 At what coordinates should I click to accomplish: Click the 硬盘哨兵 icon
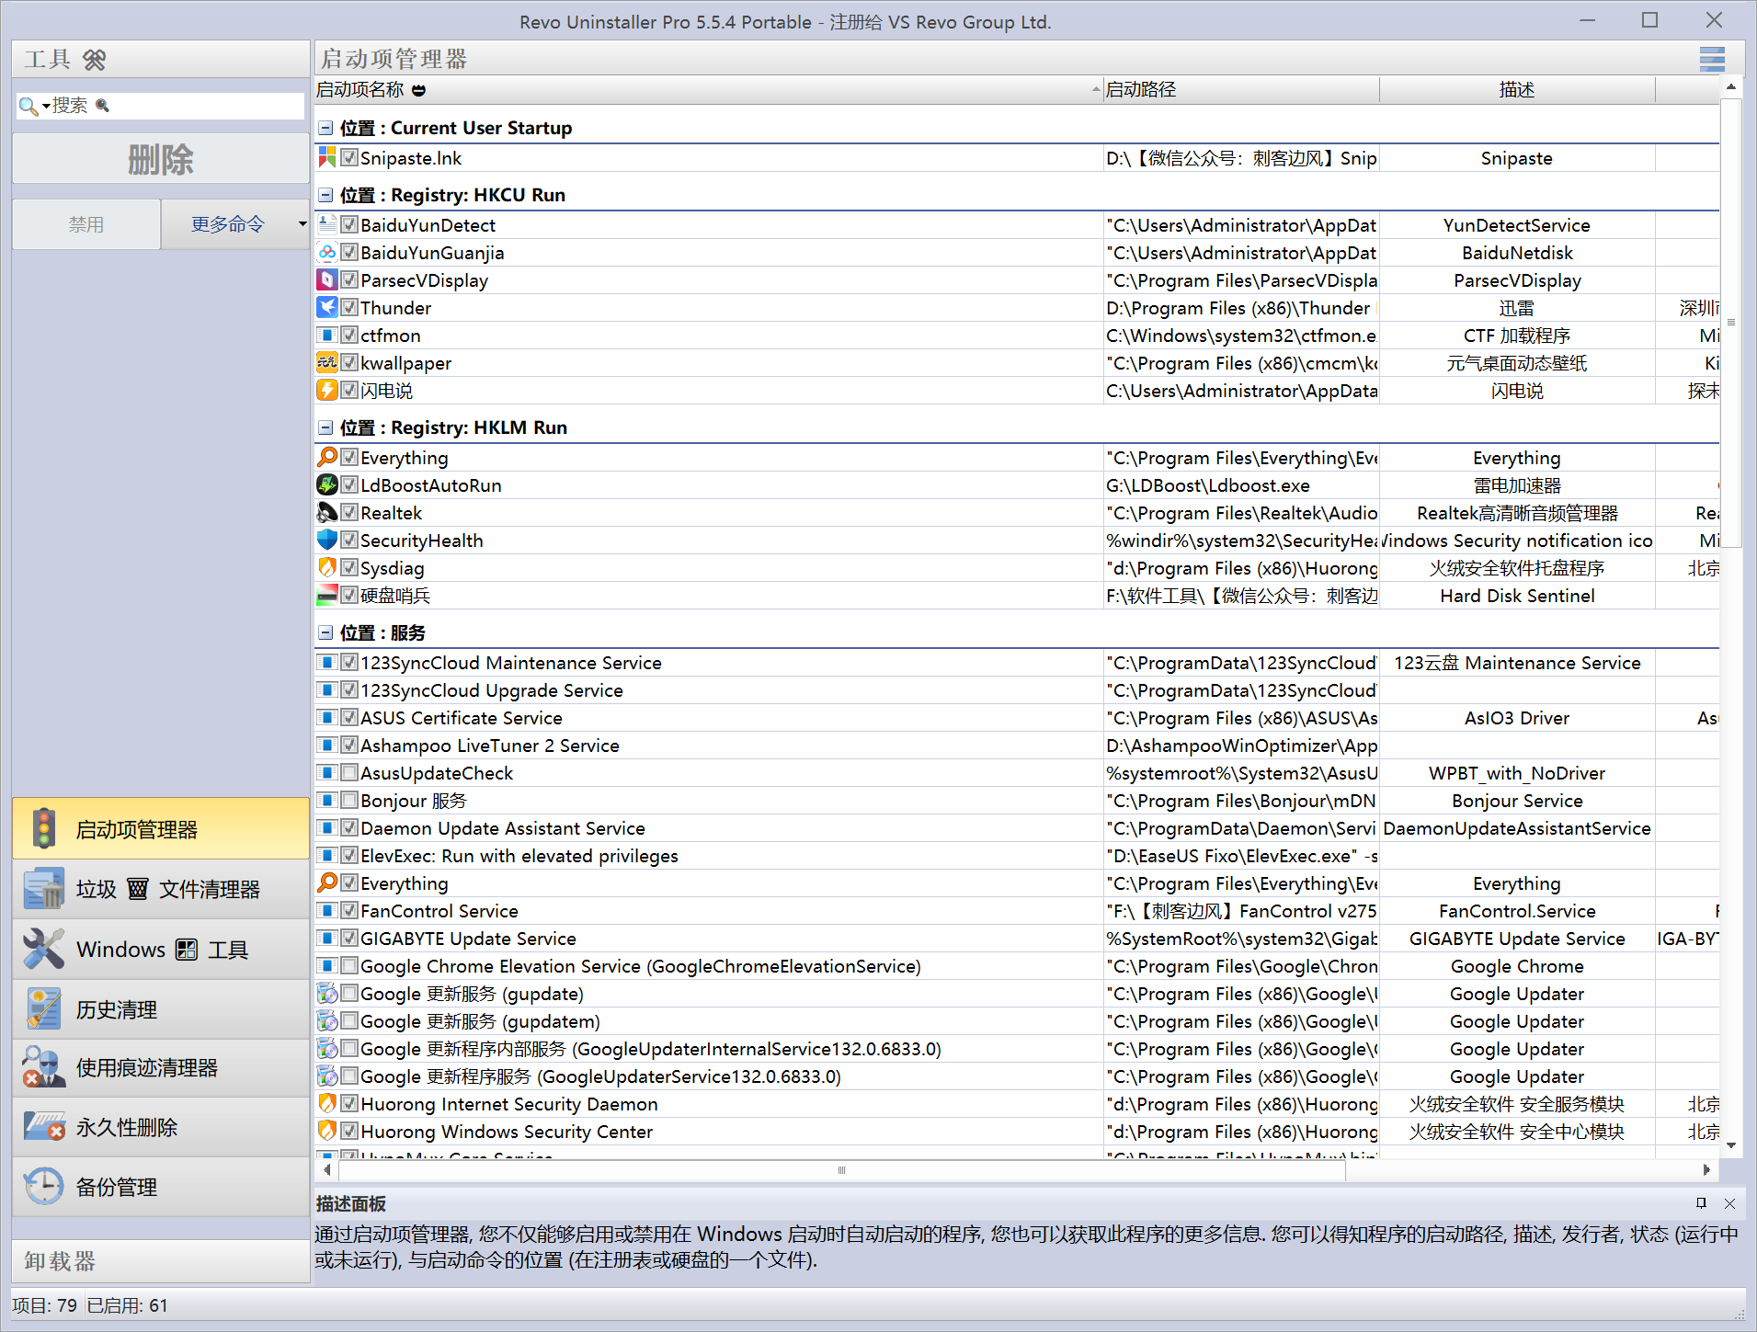click(x=327, y=595)
